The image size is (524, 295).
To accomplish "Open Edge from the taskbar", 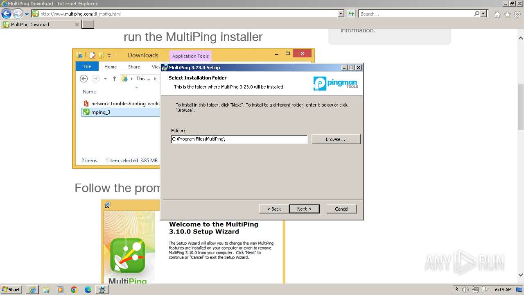I will click(88, 290).
